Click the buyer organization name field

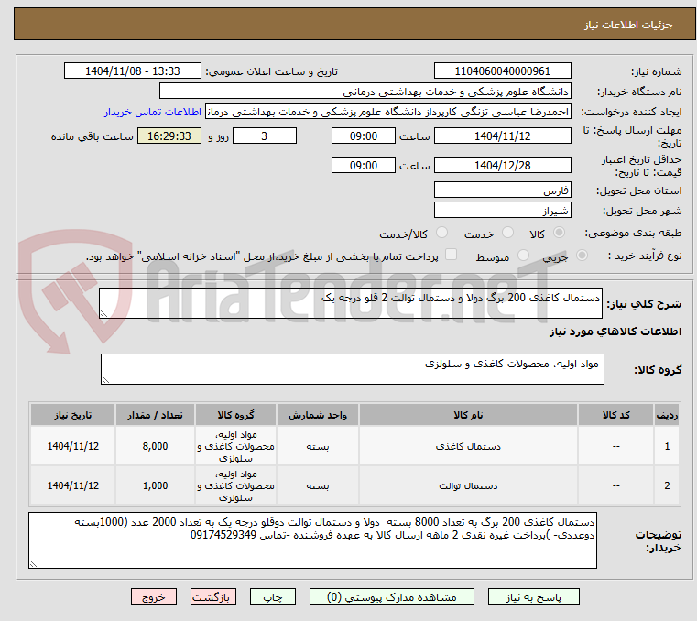[365, 92]
